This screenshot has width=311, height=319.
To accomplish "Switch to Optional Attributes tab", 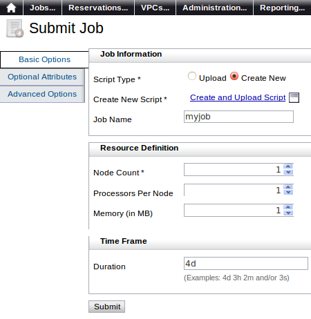I will (42, 77).
